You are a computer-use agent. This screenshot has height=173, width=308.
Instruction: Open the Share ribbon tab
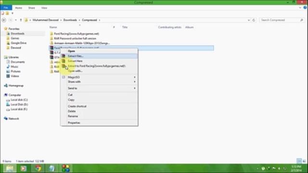[x=31, y=8]
